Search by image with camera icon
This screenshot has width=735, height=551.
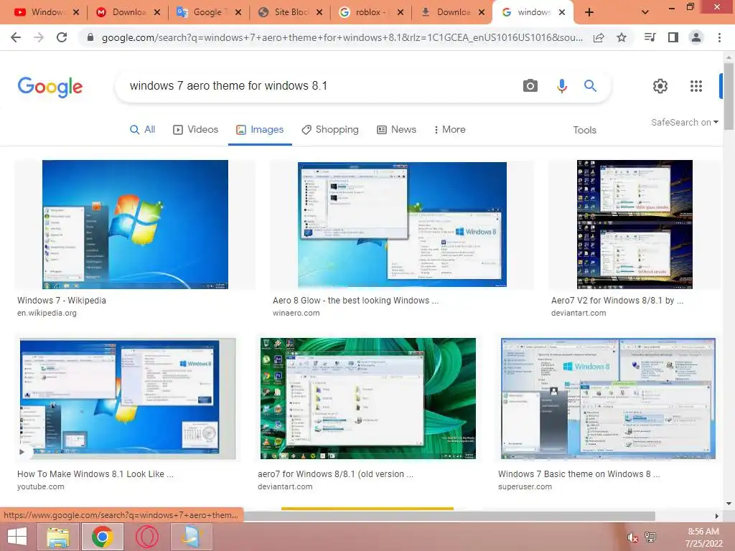(x=530, y=86)
